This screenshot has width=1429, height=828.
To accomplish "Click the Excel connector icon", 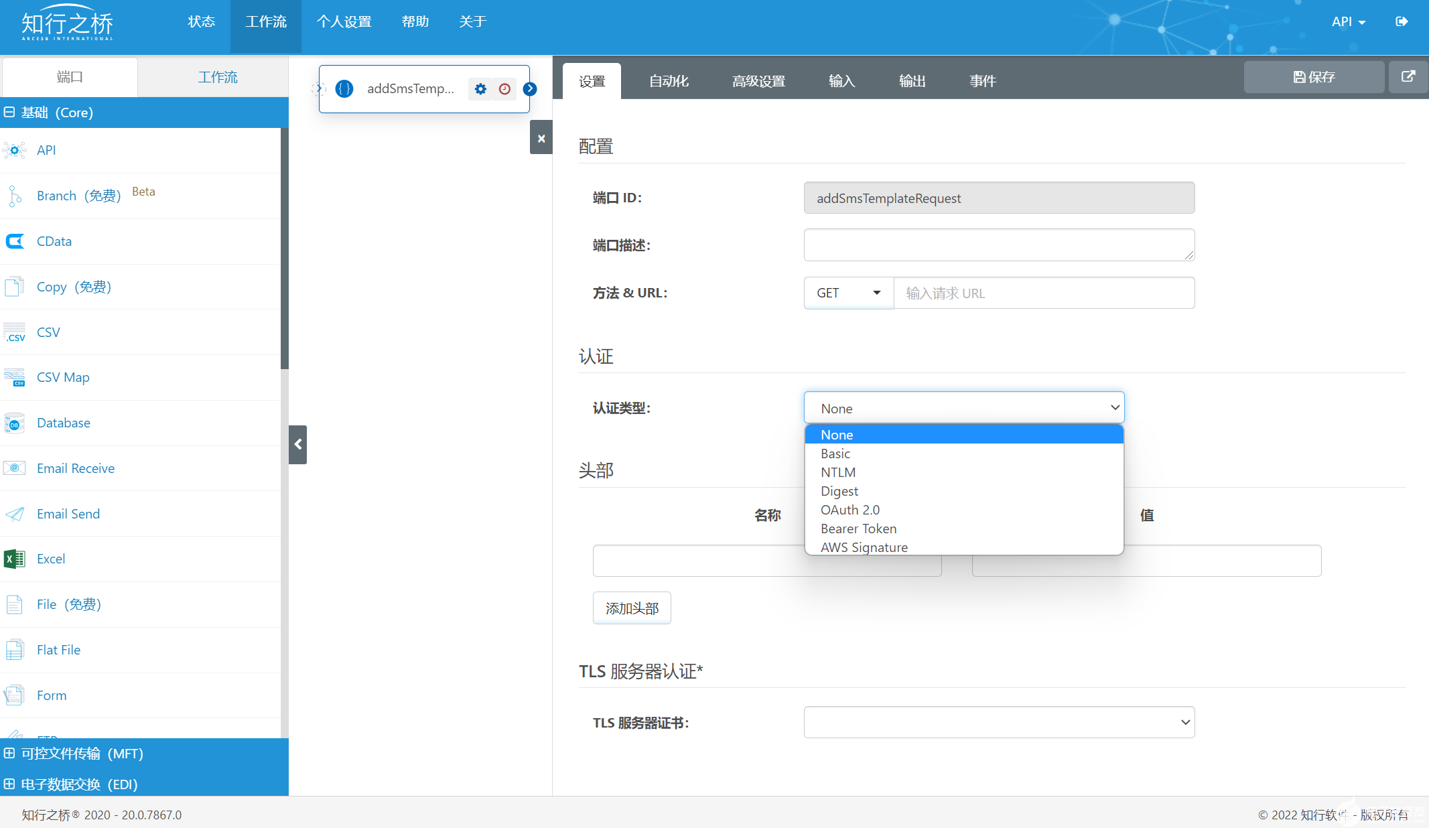I will pyautogui.click(x=14, y=558).
